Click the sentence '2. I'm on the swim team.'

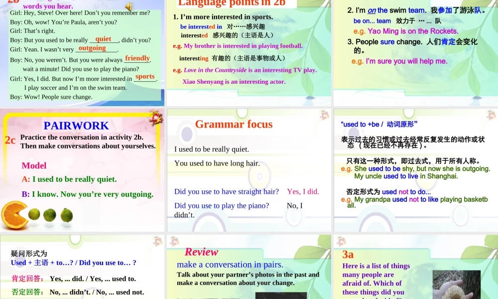point(386,10)
